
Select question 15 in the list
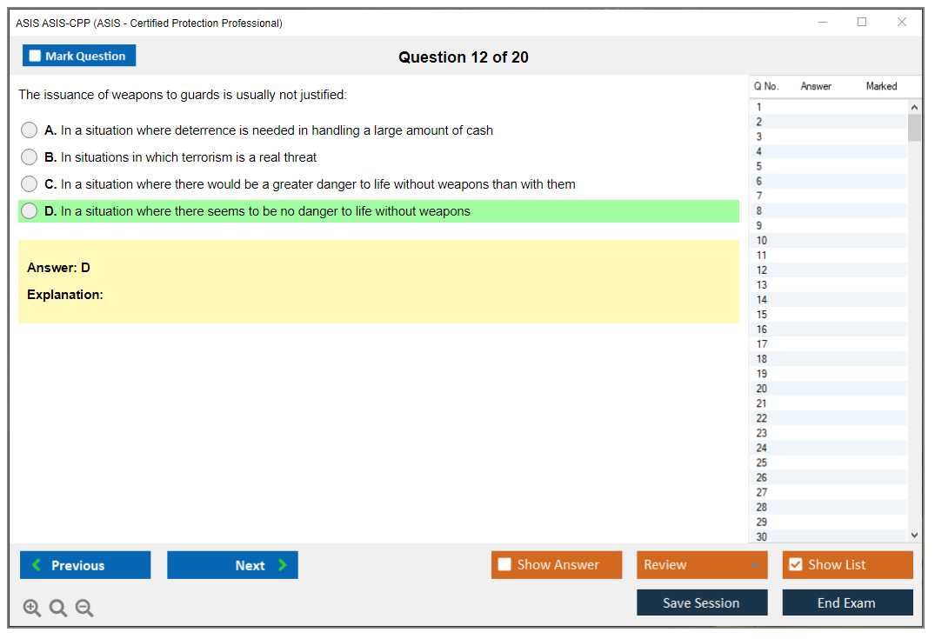point(762,315)
